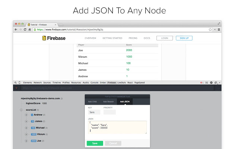Select the Add JSON tab
The image size is (239, 149).
pos(125,102)
